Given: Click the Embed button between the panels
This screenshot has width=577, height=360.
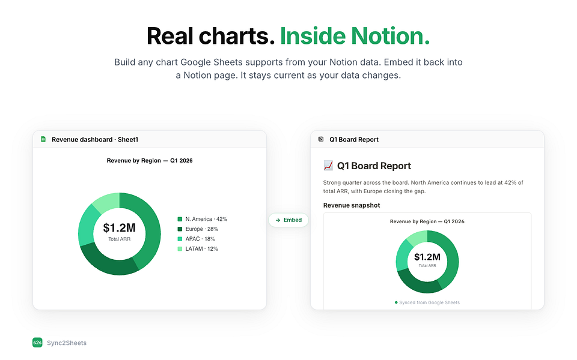Looking at the screenshot, I should (288, 220).
